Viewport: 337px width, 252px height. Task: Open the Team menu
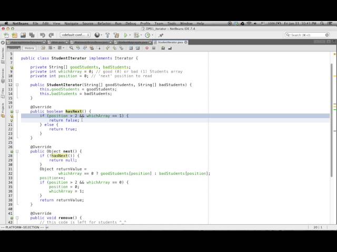pyautogui.click(x=159, y=23)
